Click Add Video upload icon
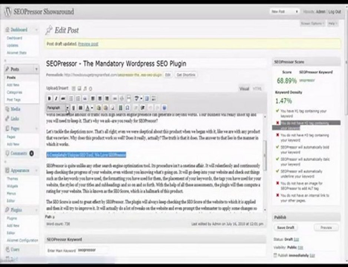The height and width of the screenshot is (267, 348). click(x=79, y=89)
